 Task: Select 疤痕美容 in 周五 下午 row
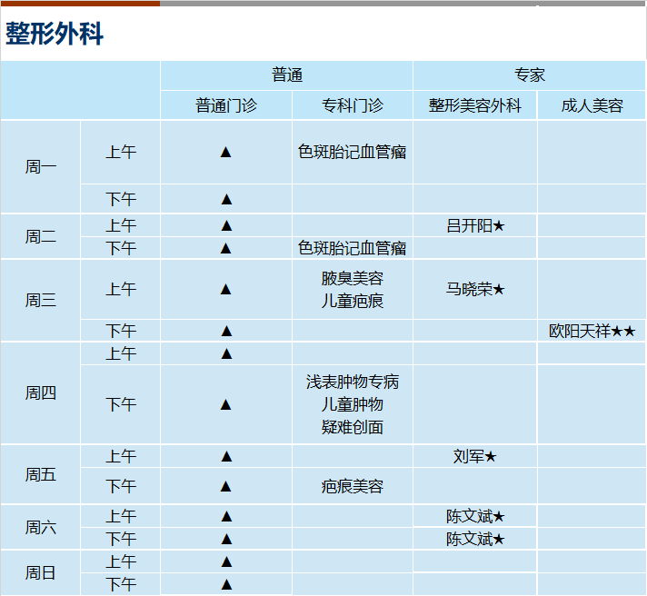(353, 487)
